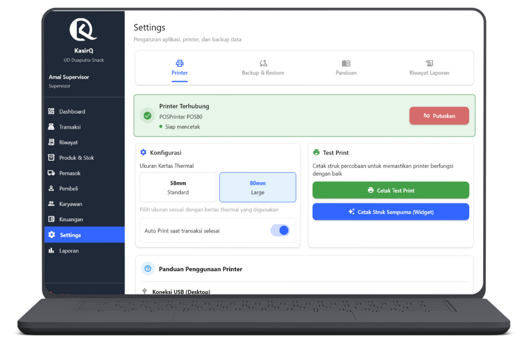Click the Ukuran Kertas Thermal label
Screen dimensions: 528x339
point(167,166)
